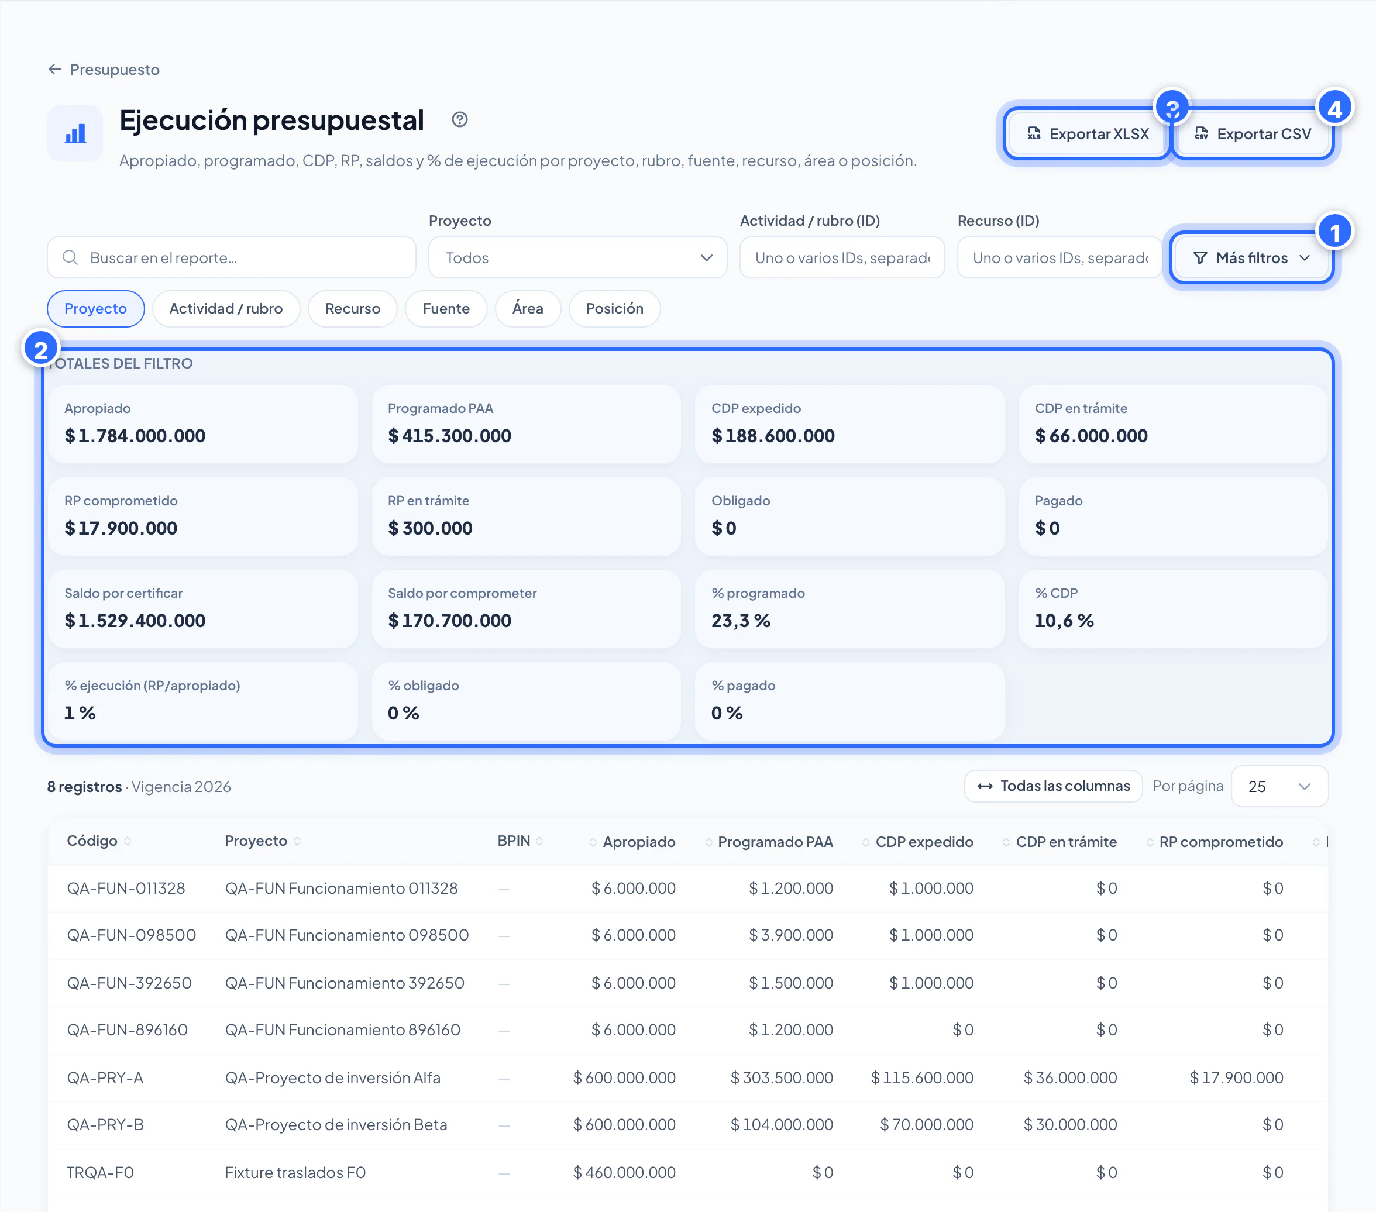Click the QA-FUN-392650 code cell
Viewport: 1376px width, 1212px height.
pyautogui.click(x=129, y=983)
